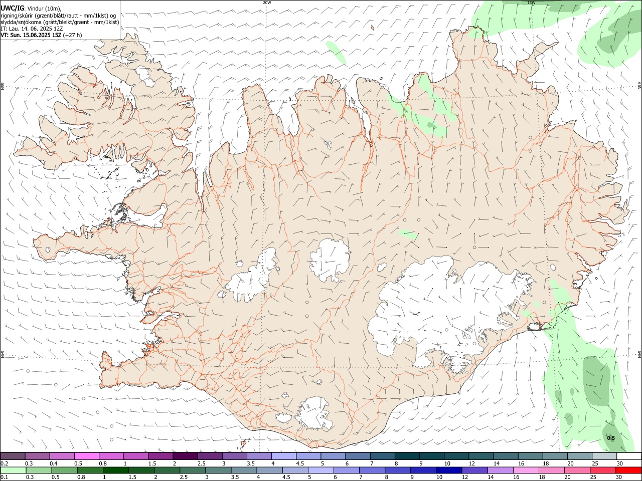
Task: Select the lavender 4 swatch in upper legend
Action: click(x=283, y=456)
